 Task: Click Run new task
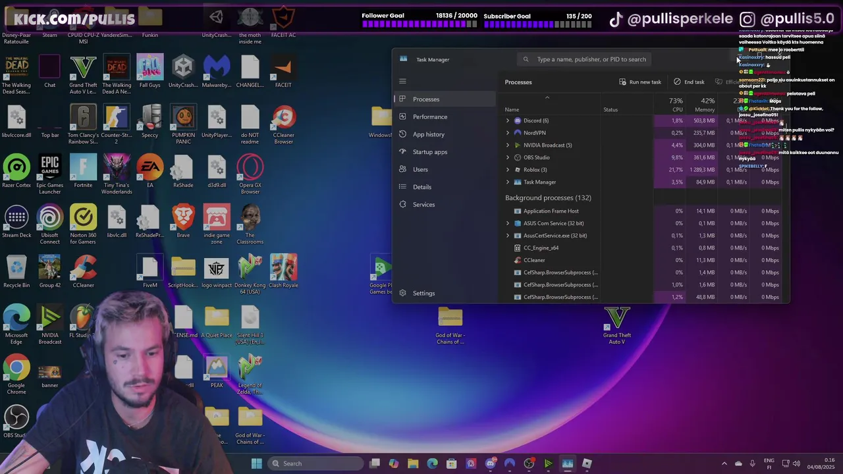pos(639,82)
